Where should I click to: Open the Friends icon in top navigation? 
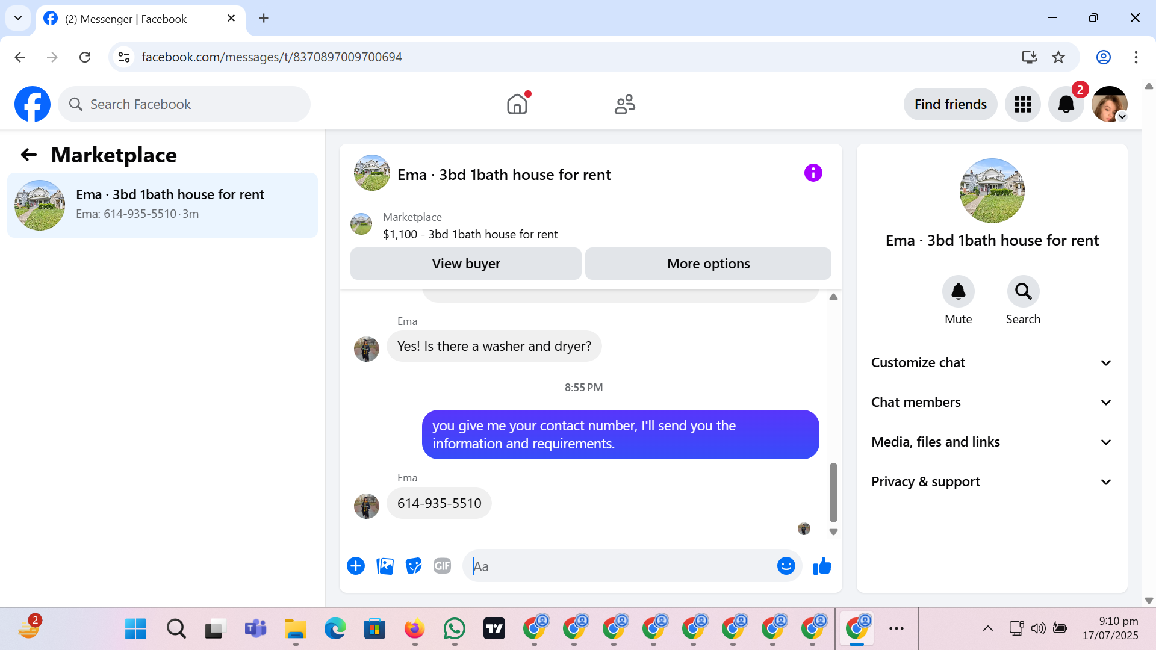[x=625, y=104]
